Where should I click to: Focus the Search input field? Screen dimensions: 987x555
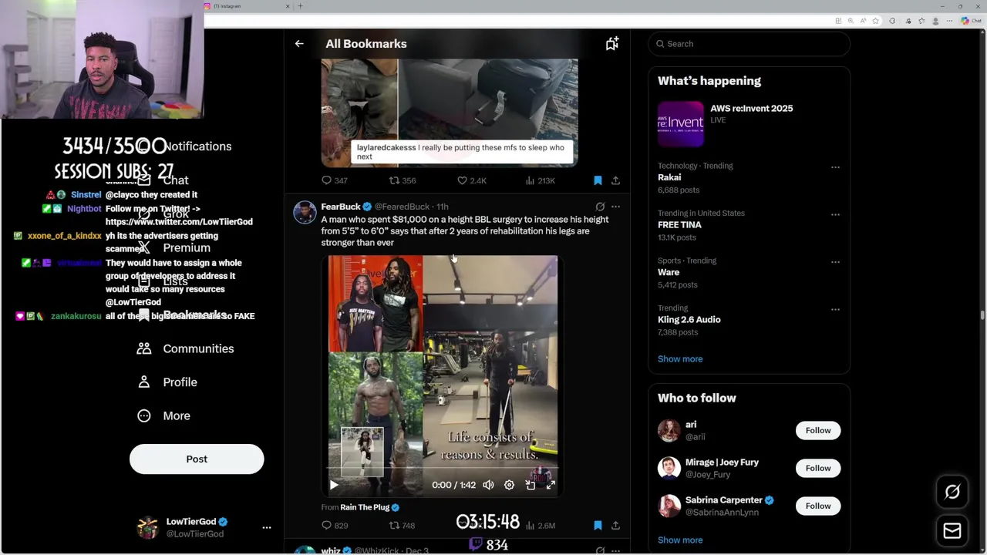749,44
